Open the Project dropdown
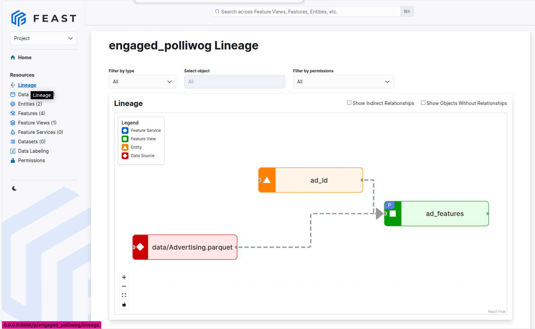535x329 pixels. 44,38
